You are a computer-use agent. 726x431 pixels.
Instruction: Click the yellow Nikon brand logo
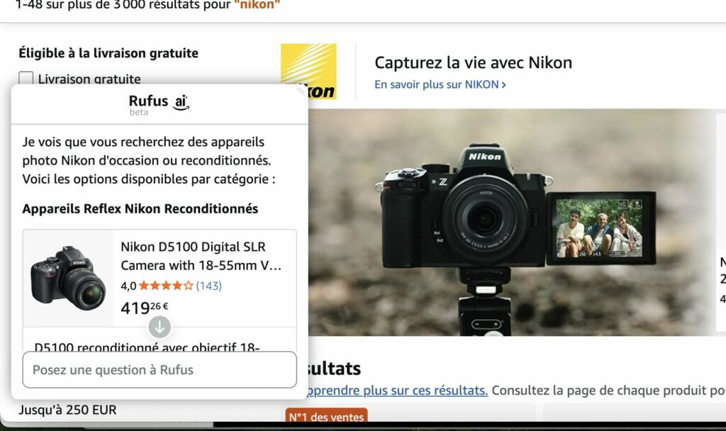click(308, 71)
